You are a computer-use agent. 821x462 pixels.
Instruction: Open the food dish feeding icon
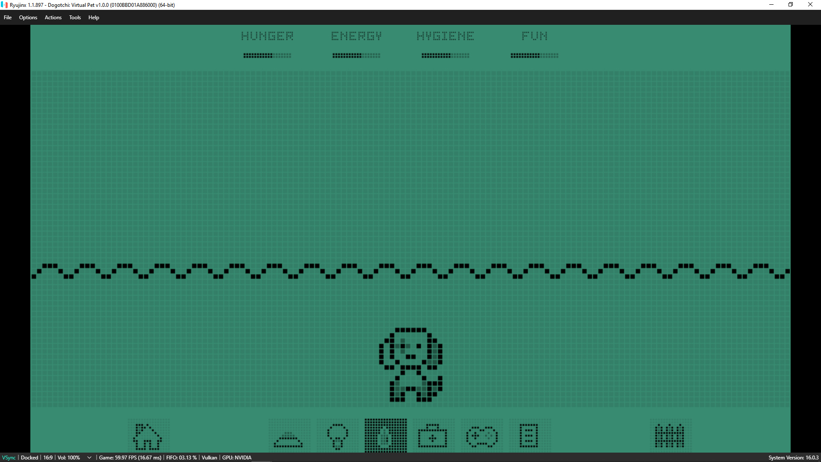(x=288, y=436)
